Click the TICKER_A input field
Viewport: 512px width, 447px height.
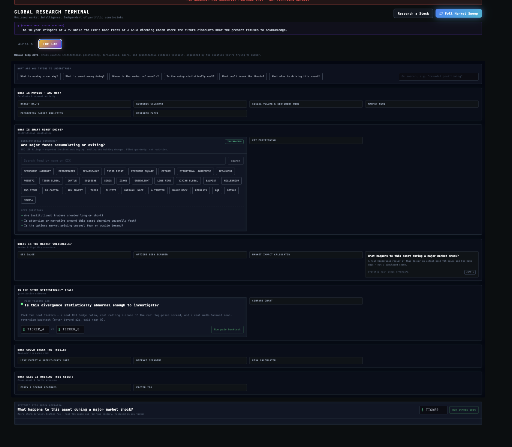(35, 329)
